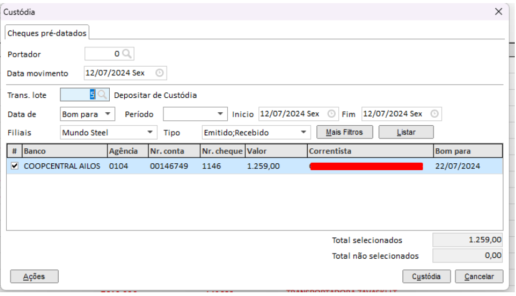This screenshot has width=516, height=296.
Task: Sort by the Bom para column header
Action: [468, 151]
